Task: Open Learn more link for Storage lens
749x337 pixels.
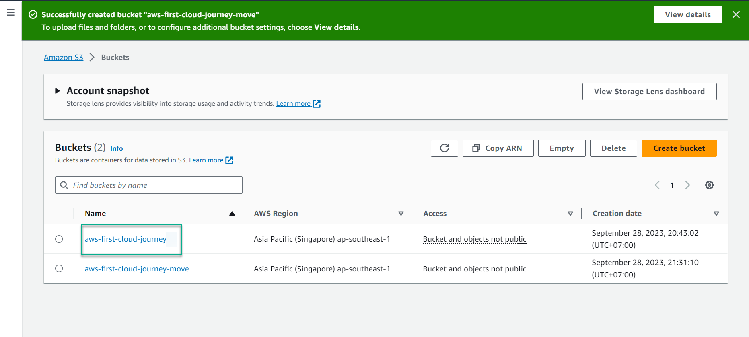Action: tap(298, 103)
